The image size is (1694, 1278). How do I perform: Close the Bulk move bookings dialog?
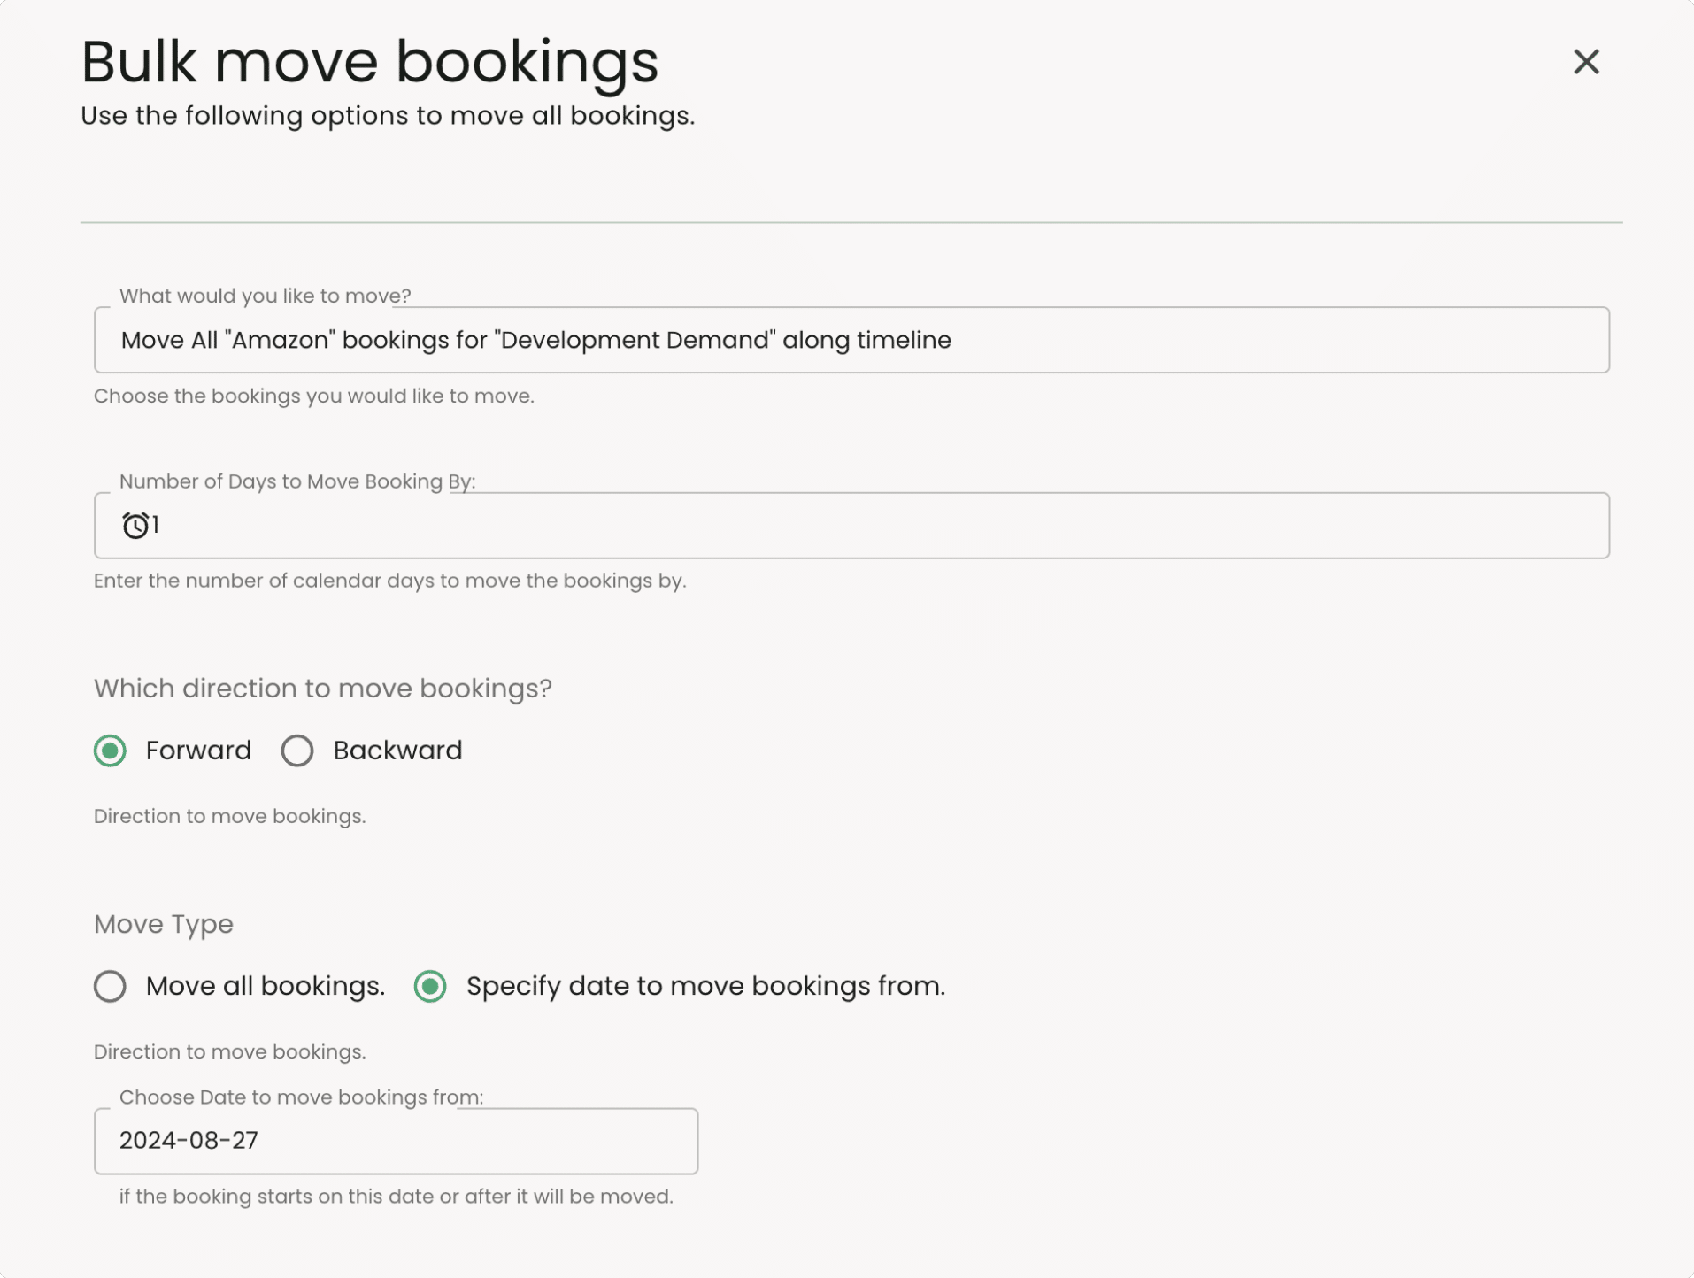pos(1585,62)
